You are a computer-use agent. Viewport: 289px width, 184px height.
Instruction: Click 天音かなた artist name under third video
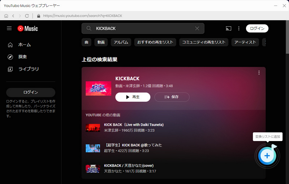click(113, 171)
